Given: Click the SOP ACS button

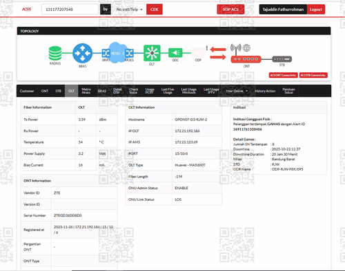Looking at the screenshot, I should 230,10.
